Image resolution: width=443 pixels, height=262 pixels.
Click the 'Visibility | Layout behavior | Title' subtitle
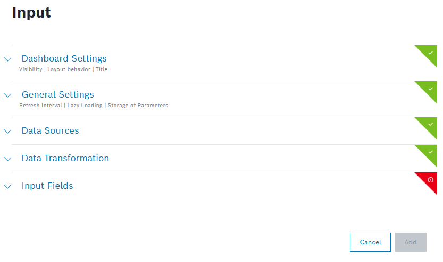coord(63,69)
